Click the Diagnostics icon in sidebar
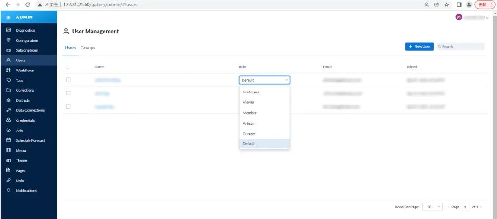 coord(9,30)
